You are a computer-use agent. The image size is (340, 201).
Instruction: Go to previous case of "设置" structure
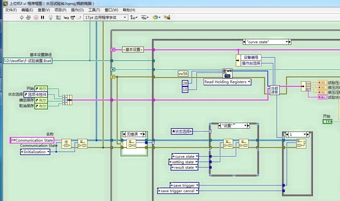pos(219,125)
